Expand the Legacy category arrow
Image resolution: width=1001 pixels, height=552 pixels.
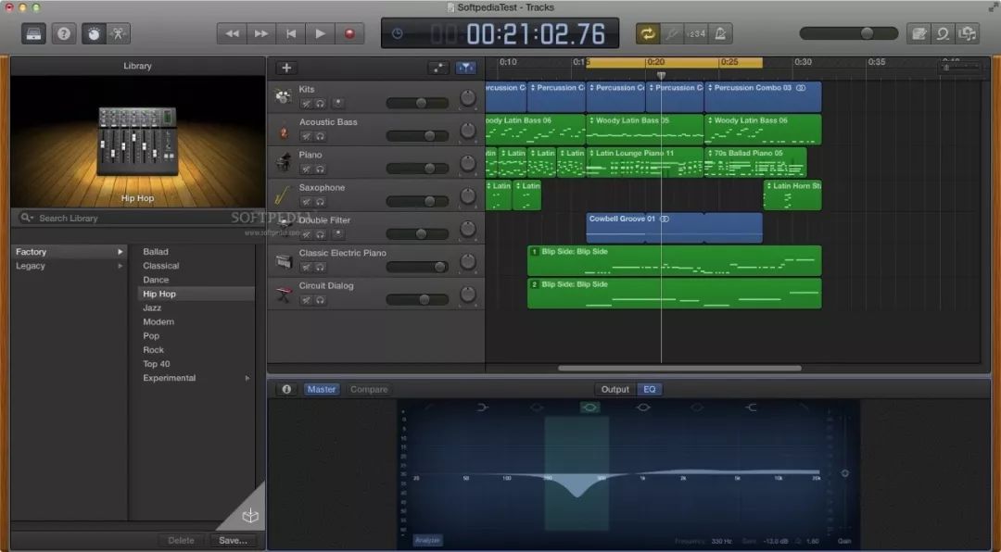[120, 266]
